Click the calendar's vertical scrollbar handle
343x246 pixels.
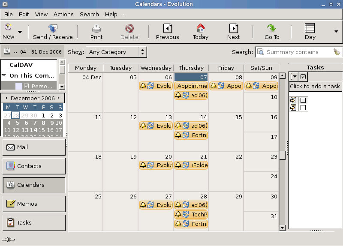pos(282,155)
